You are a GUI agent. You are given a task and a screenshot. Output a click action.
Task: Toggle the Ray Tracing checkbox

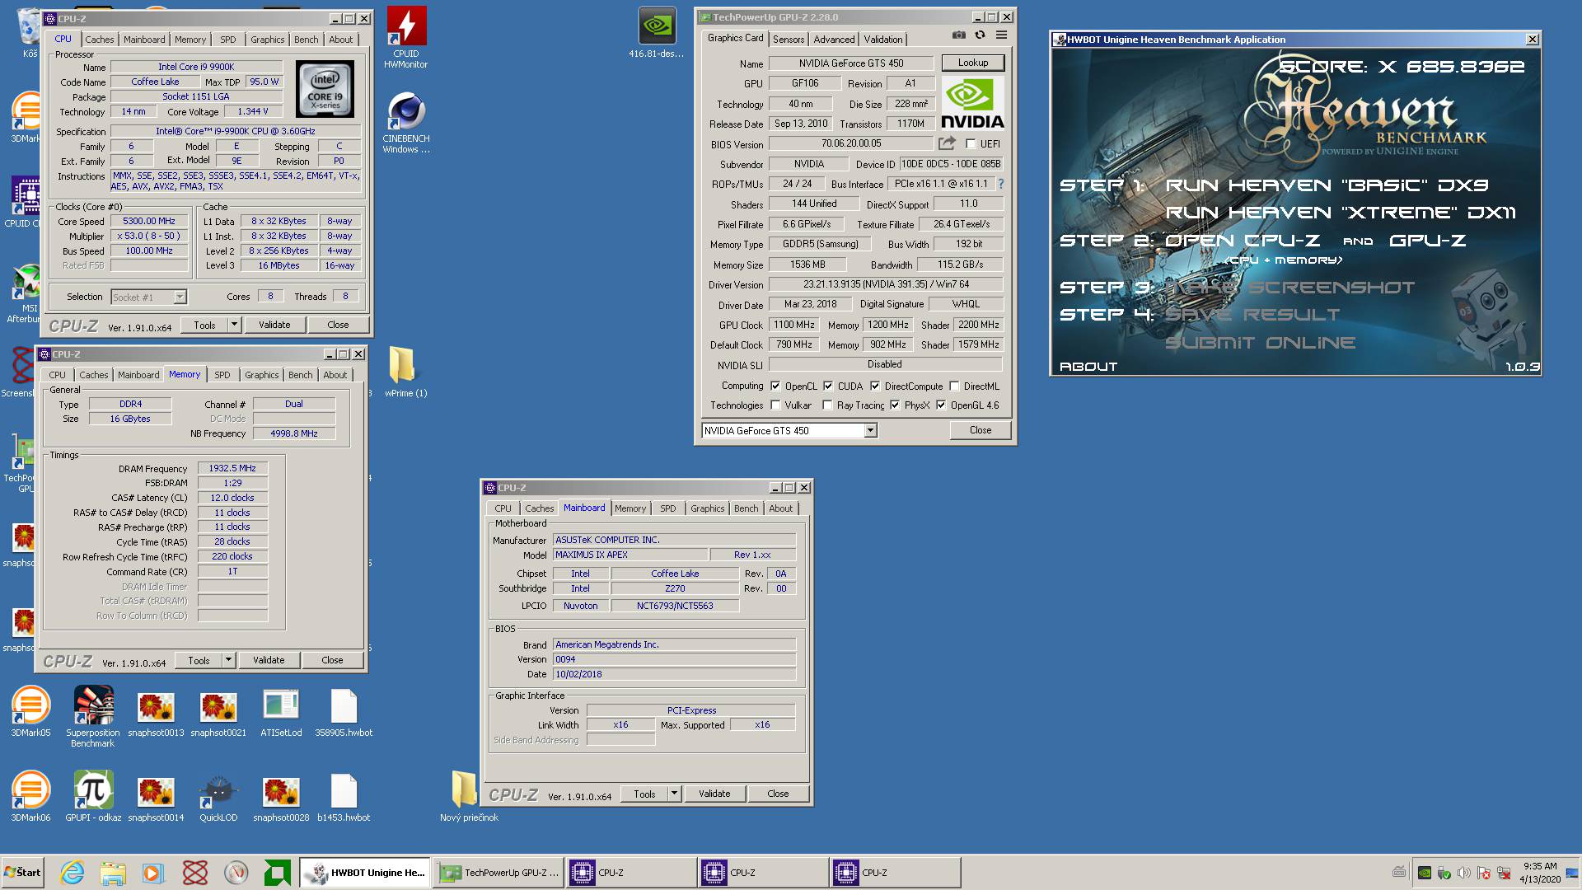pos(827,405)
